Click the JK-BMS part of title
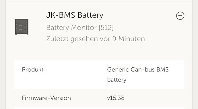Screen dimensions: 198x109 click(x=61, y=15)
